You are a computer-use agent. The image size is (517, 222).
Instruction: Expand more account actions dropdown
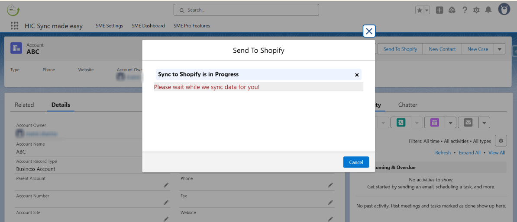500,49
